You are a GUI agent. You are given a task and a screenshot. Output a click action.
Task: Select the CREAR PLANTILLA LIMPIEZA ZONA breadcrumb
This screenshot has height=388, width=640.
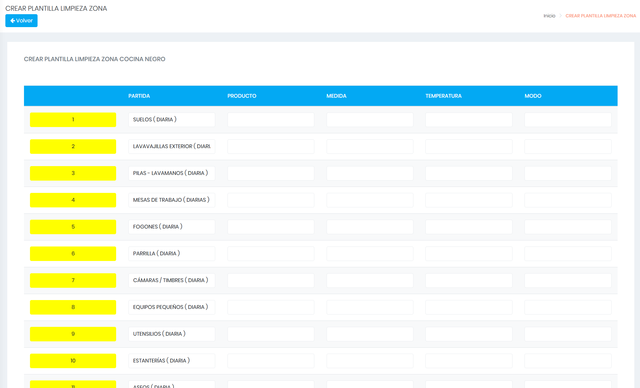click(601, 16)
